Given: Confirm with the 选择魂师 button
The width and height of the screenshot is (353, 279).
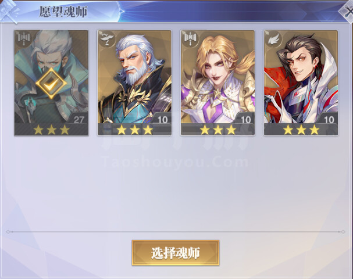Looking at the screenshot, I should pyautogui.click(x=176, y=253).
